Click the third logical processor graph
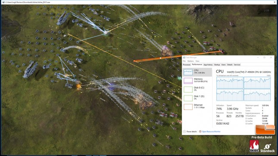The width and height of the screenshot is (278, 156). coord(230,95)
